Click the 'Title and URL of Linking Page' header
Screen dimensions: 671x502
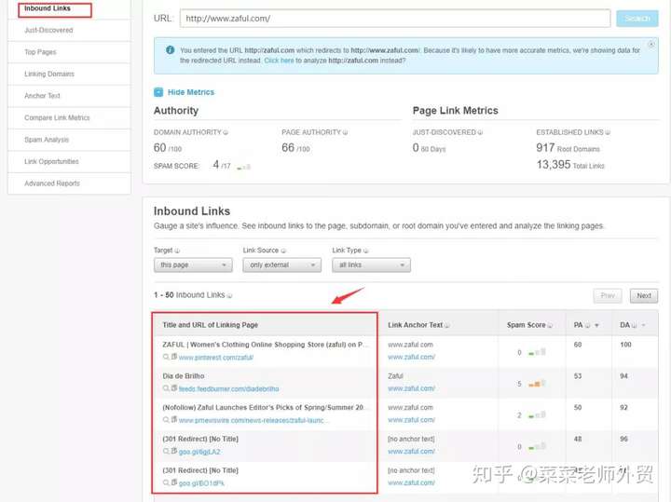tap(210, 325)
